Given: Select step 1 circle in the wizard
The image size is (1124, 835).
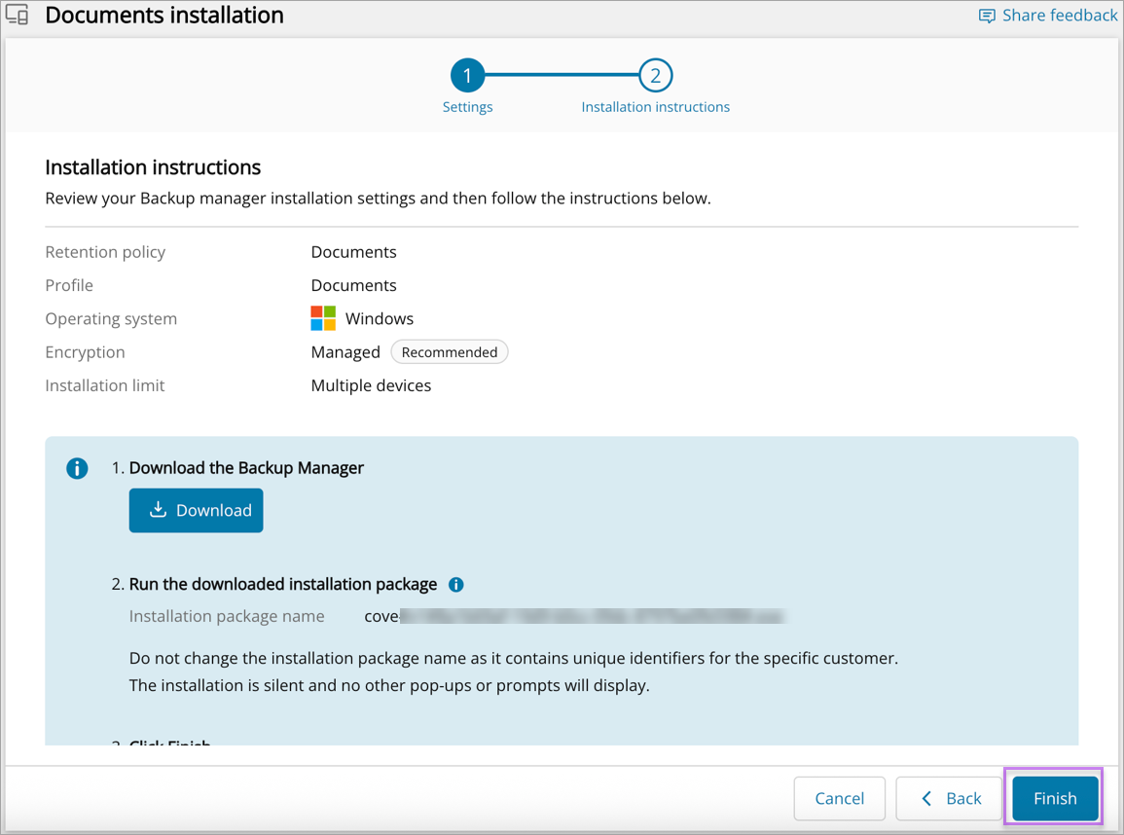Looking at the screenshot, I should 467,75.
